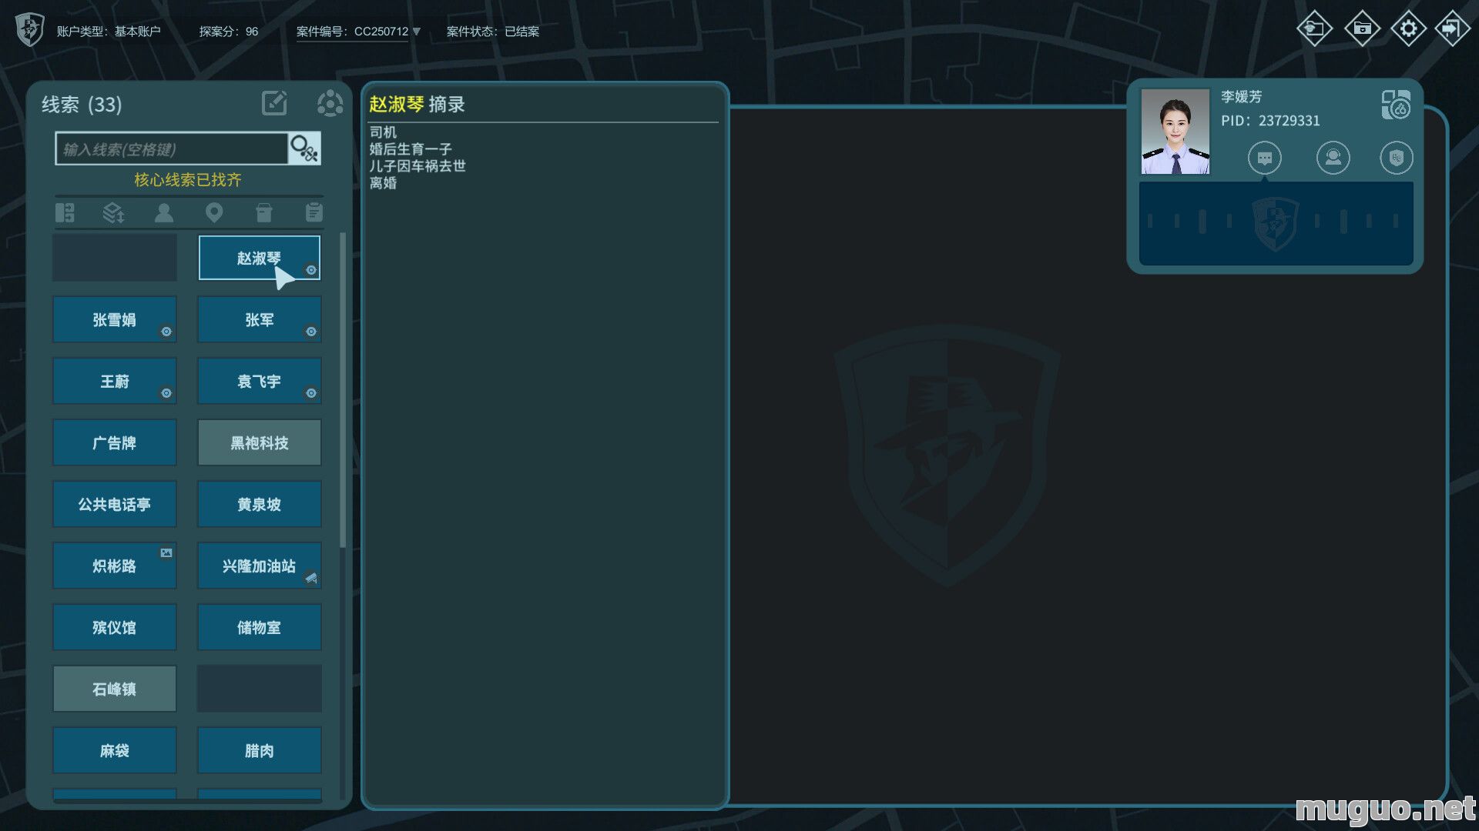The image size is (1479, 831).
Task: Open the archive diamond icon in header
Action: pyautogui.click(x=1362, y=28)
